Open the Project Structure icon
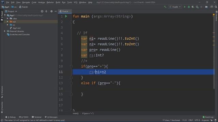The image size is (218, 122). pyautogui.click(x=206, y=7)
